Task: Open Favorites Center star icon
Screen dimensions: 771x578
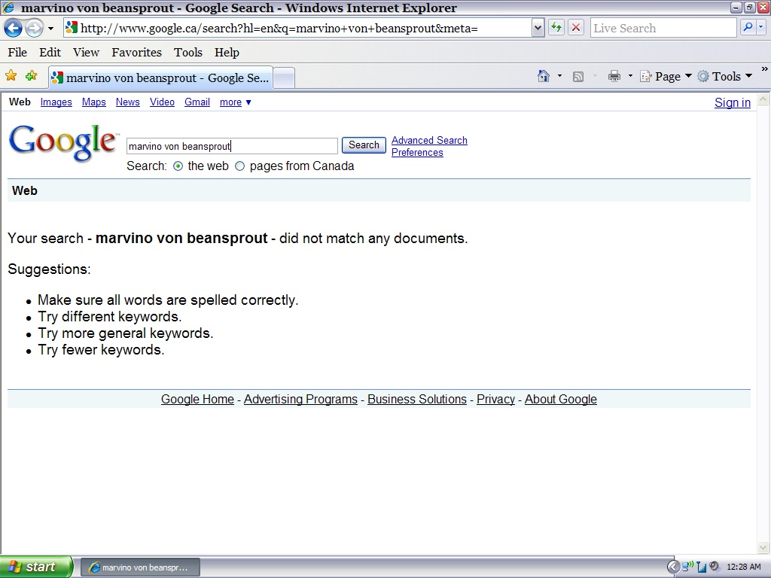Action: click(x=11, y=76)
